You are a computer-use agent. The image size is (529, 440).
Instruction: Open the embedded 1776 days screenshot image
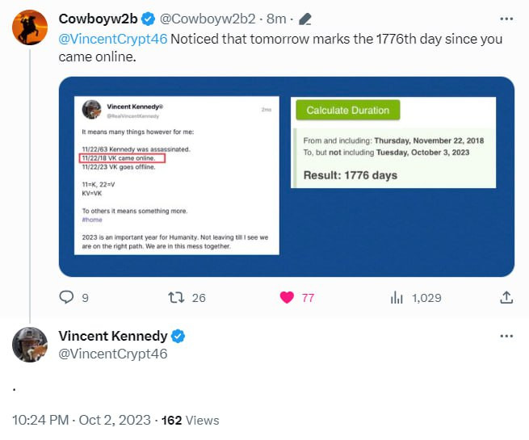[x=287, y=177]
